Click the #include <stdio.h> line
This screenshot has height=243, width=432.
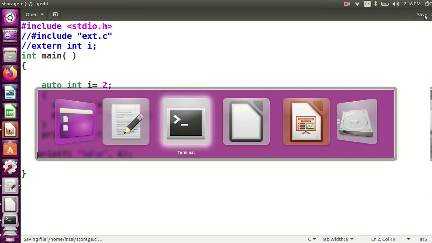tap(67, 26)
